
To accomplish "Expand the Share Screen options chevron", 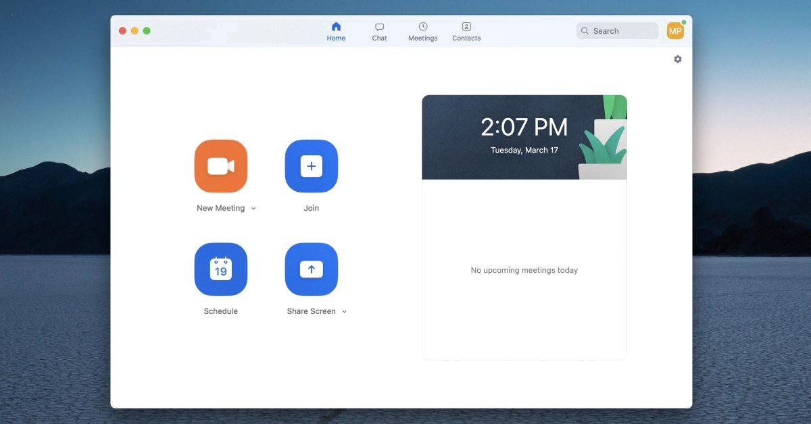I will coord(344,312).
